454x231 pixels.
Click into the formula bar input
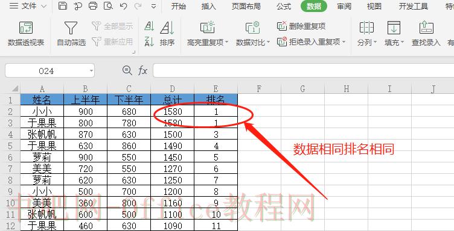[303, 70]
